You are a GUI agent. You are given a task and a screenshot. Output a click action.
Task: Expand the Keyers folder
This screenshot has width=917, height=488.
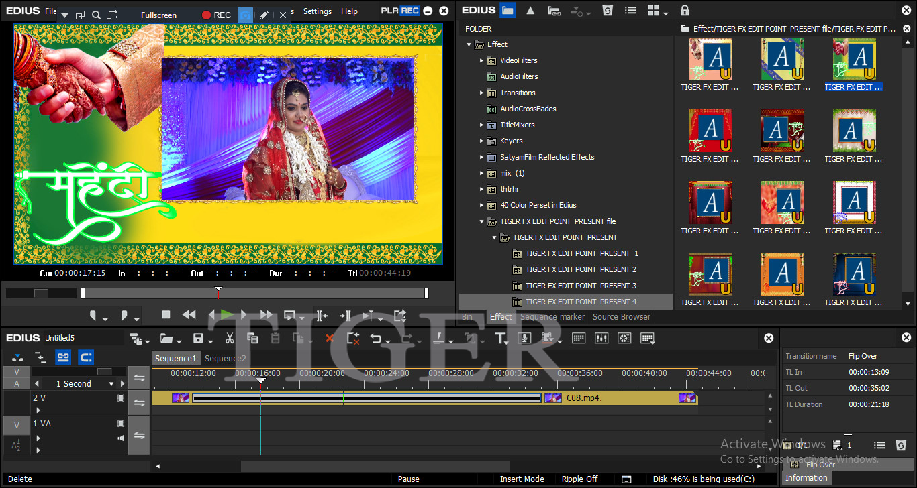coord(482,141)
